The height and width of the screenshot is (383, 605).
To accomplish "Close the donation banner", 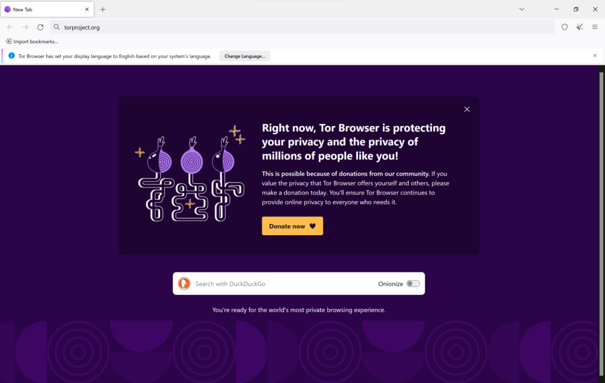I will click(x=467, y=109).
